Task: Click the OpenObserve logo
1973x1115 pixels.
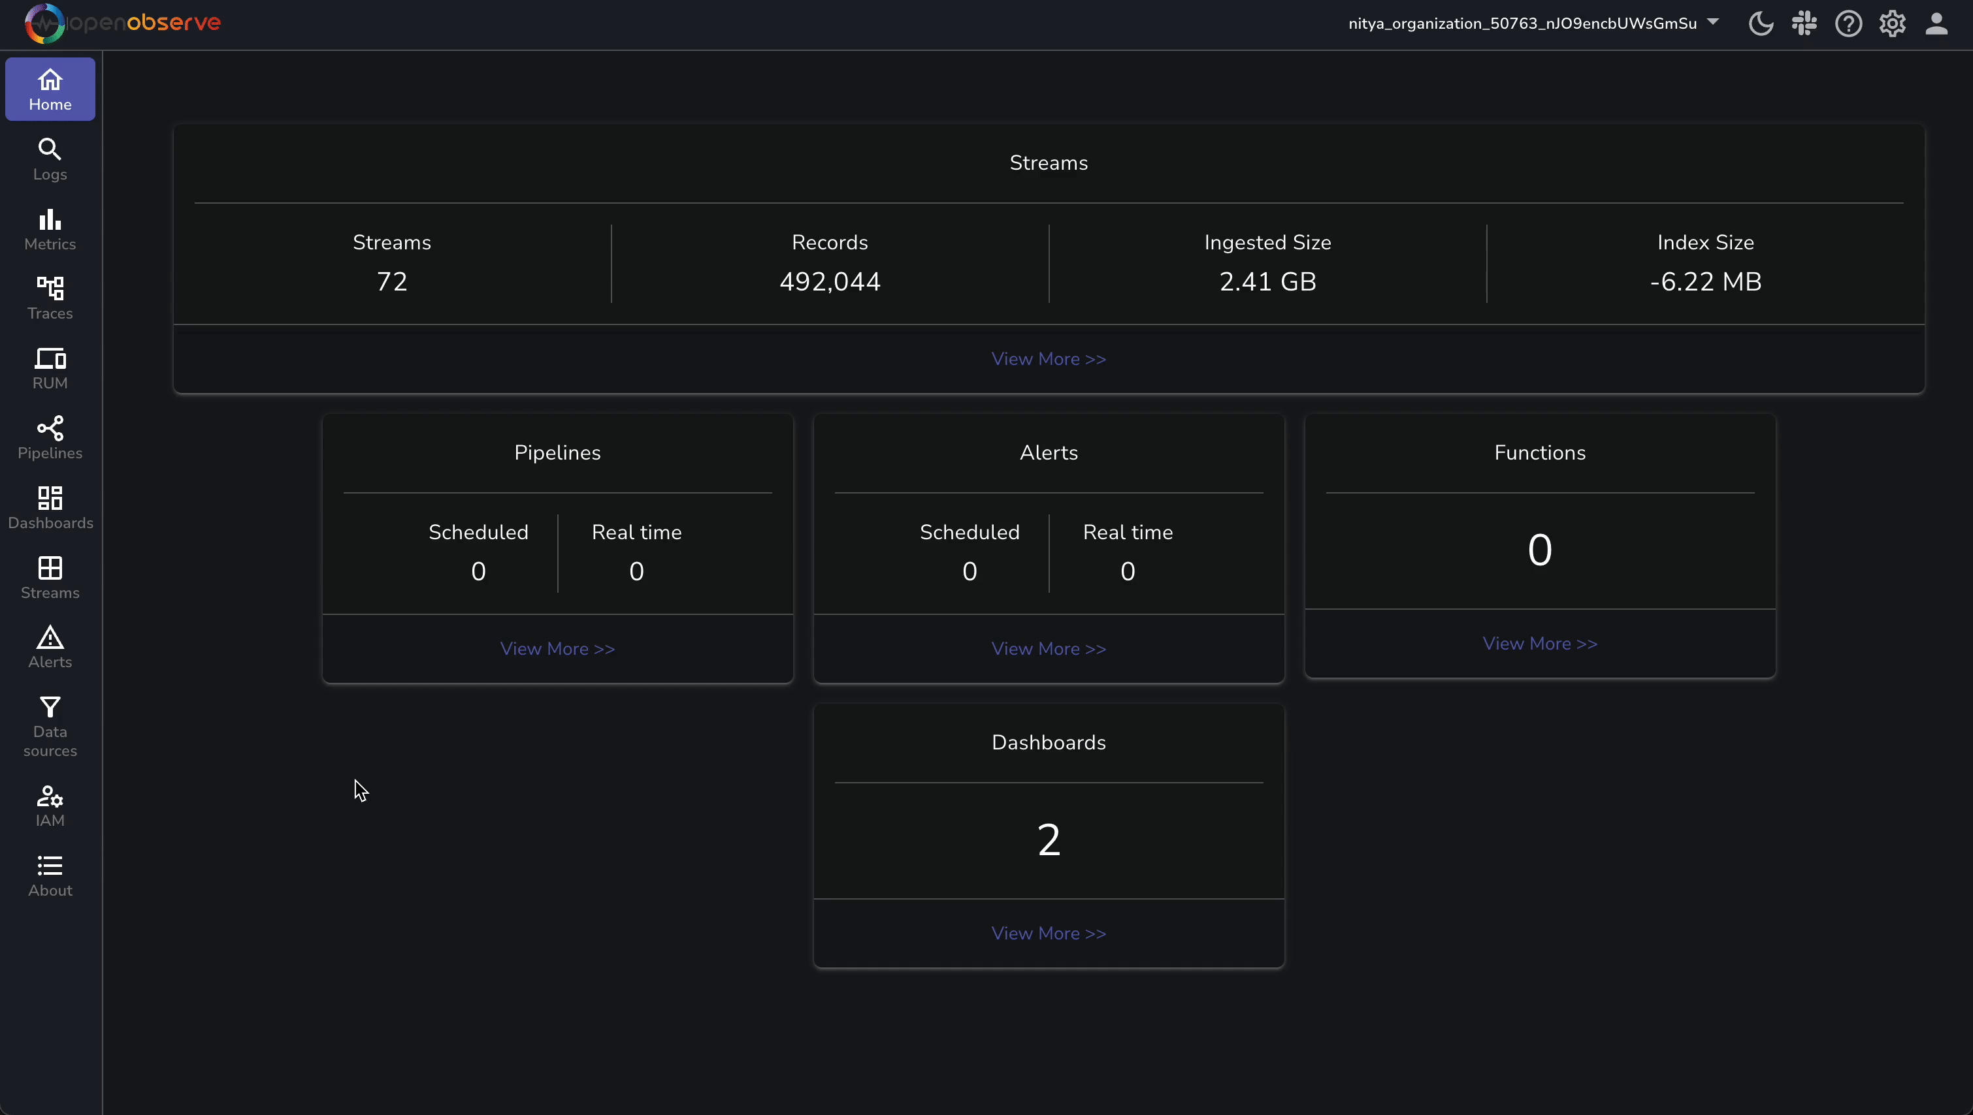Action: pos(123,23)
